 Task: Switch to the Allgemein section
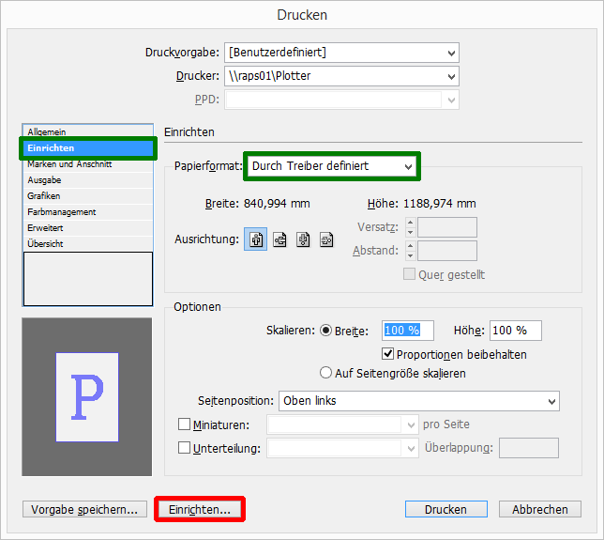click(x=88, y=131)
